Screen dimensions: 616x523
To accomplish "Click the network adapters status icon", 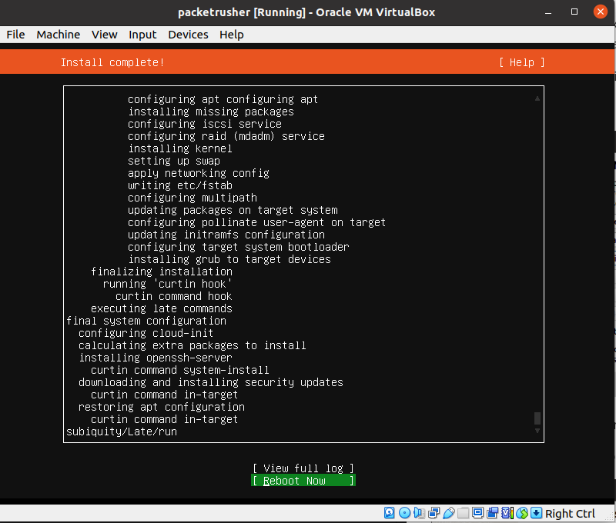I will [x=434, y=513].
